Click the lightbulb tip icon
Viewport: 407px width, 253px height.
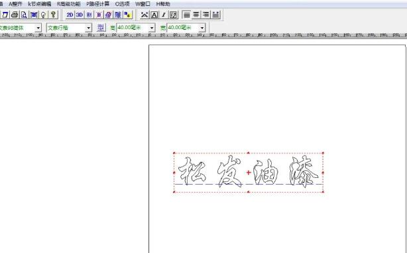44,15
